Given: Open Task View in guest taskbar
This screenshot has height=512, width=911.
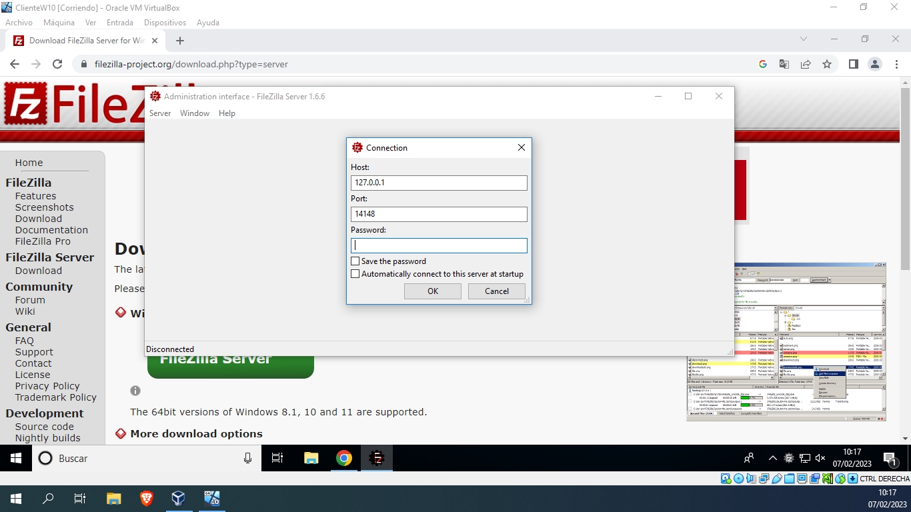Looking at the screenshot, I should (278, 458).
